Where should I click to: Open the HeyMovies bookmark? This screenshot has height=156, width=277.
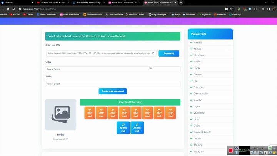[205, 15]
